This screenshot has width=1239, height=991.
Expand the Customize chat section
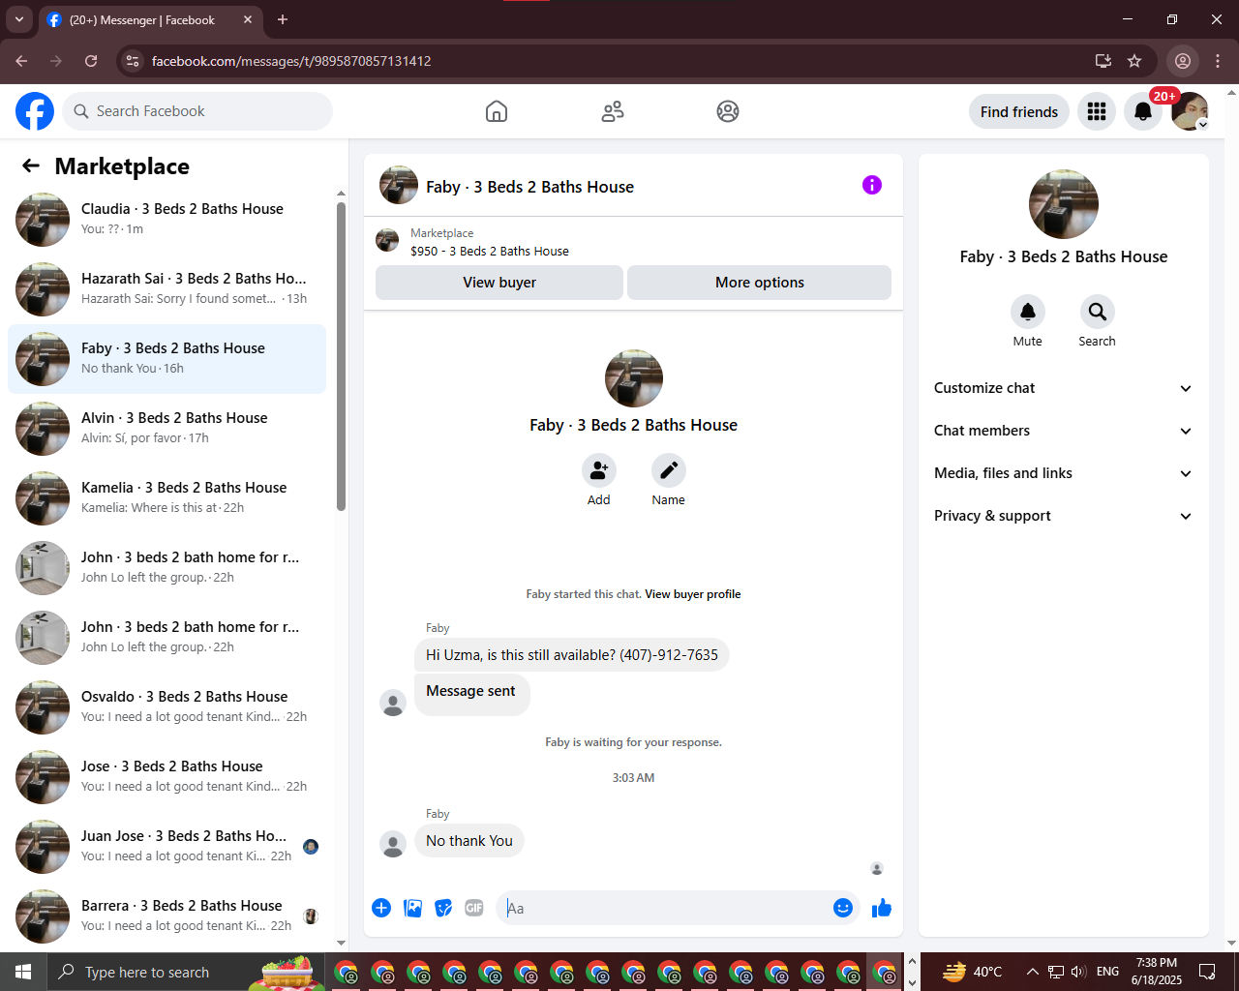(x=1064, y=388)
